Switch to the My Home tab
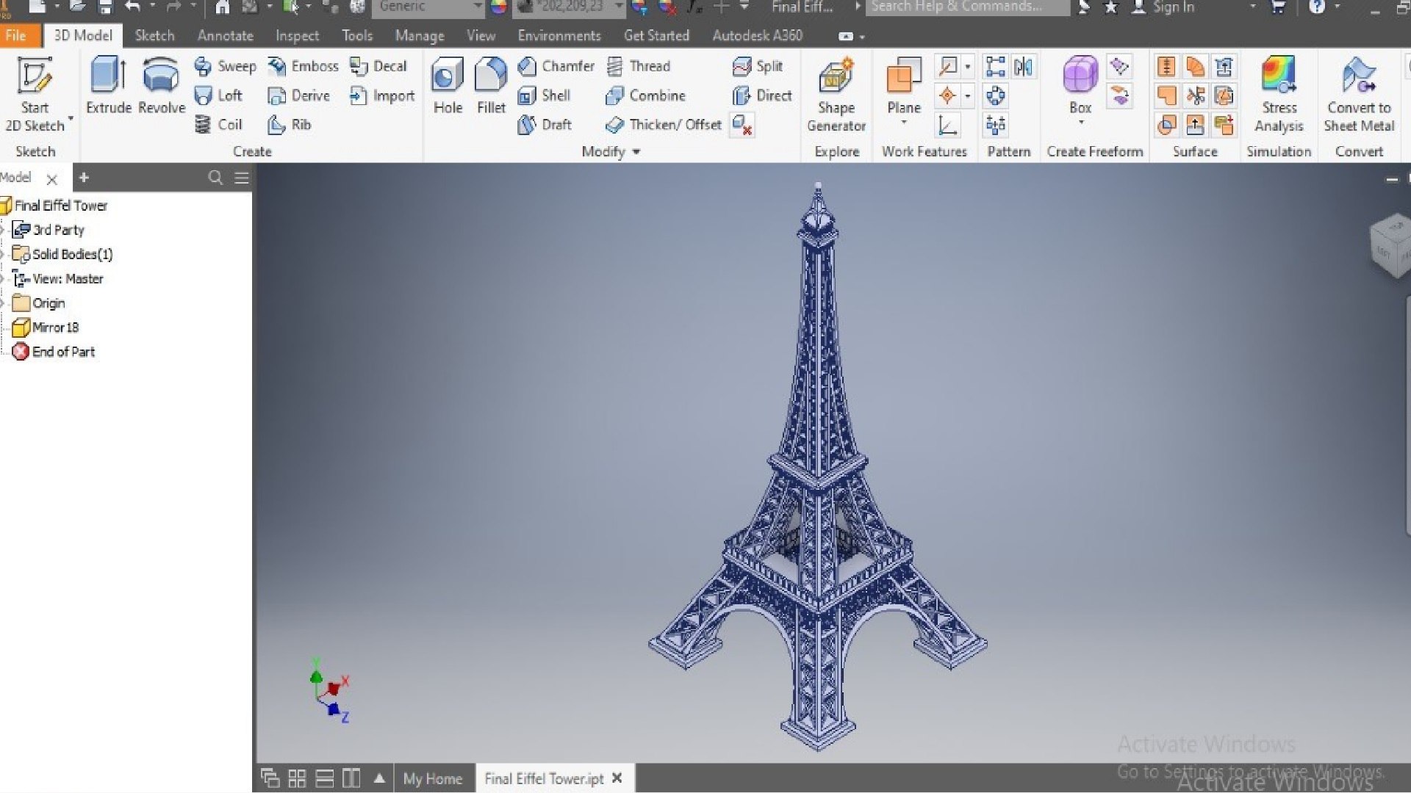 coord(432,779)
